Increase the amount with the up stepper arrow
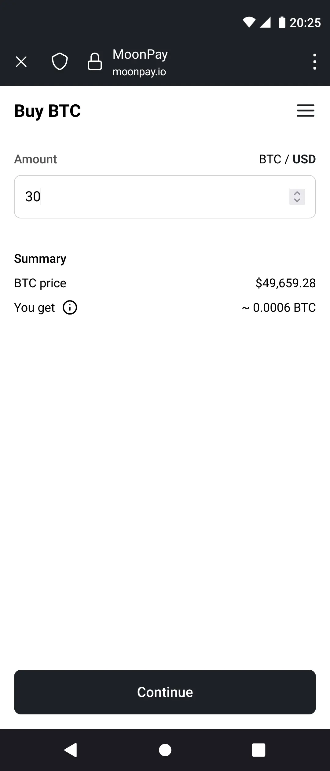Screen dimensions: 330x771 pyautogui.click(x=297, y=193)
